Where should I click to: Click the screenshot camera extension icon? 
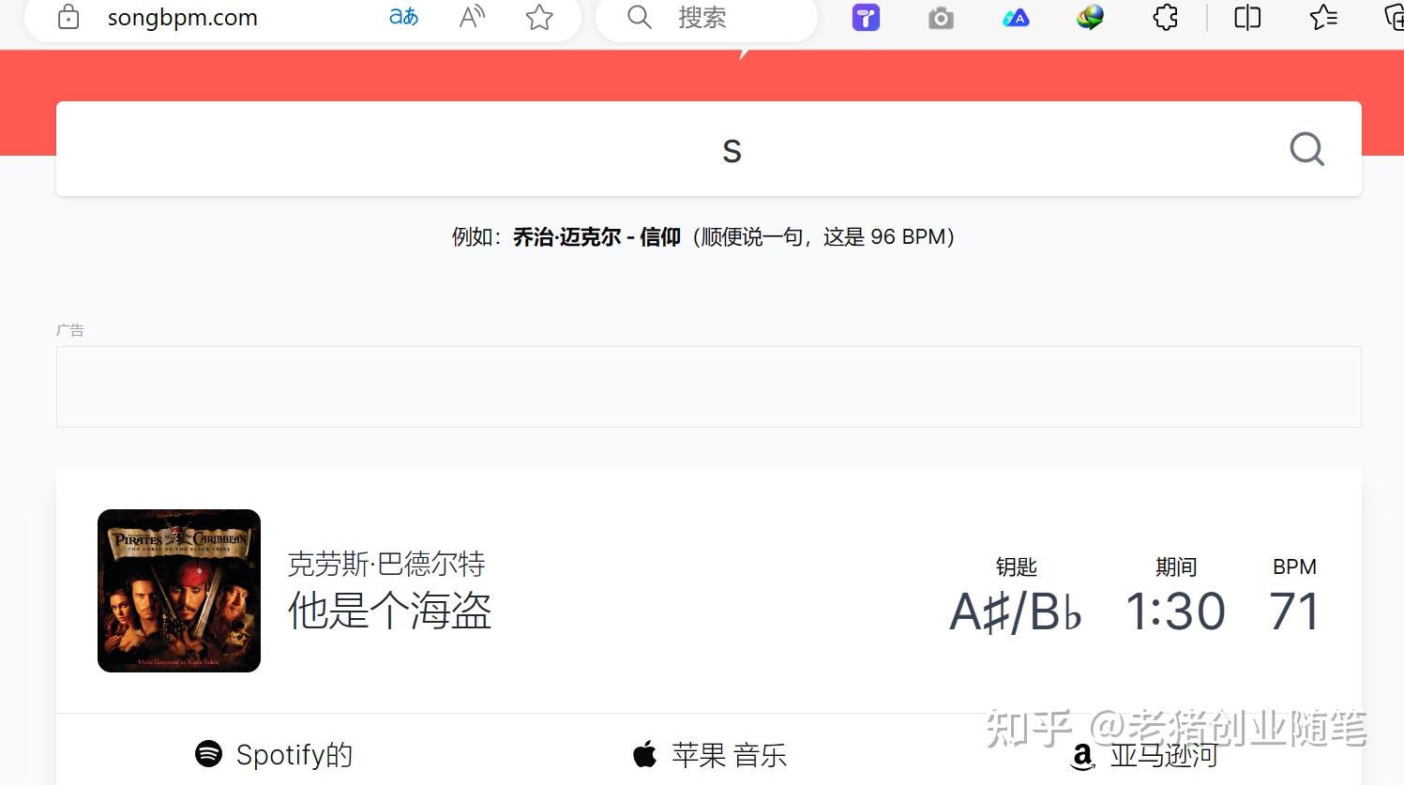point(940,16)
